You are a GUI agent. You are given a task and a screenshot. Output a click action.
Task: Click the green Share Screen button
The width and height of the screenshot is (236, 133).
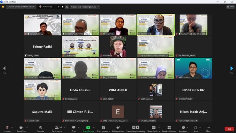88,129
